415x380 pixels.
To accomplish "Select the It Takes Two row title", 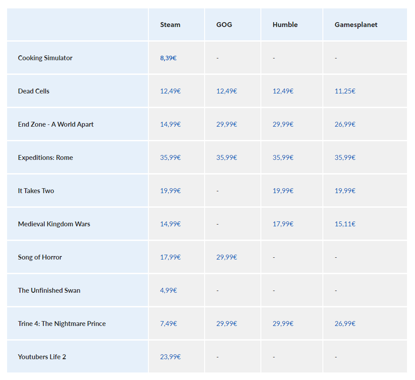I will coord(36,191).
